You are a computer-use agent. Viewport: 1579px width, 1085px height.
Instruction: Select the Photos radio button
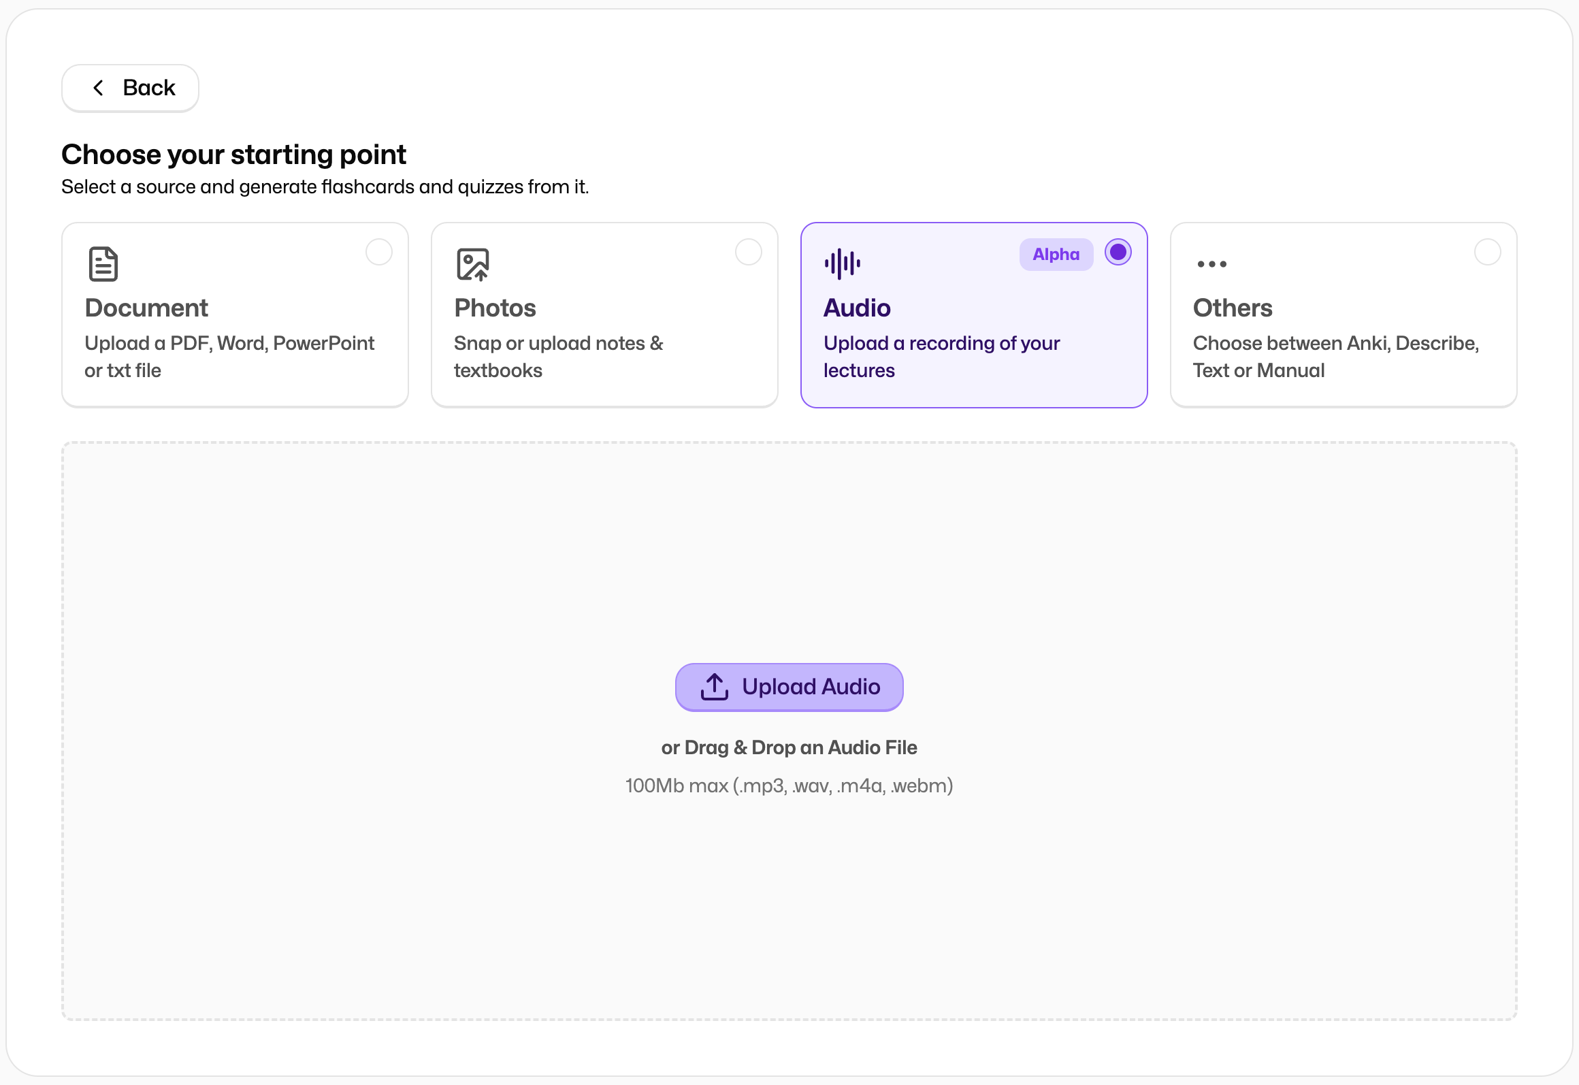(749, 253)
